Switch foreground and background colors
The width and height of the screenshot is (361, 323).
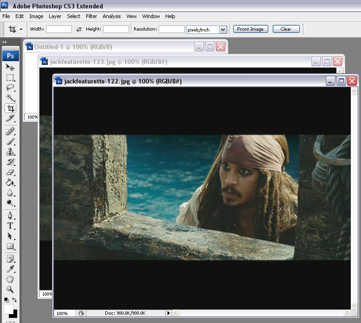pyautogui.click(x=15, y=300)
